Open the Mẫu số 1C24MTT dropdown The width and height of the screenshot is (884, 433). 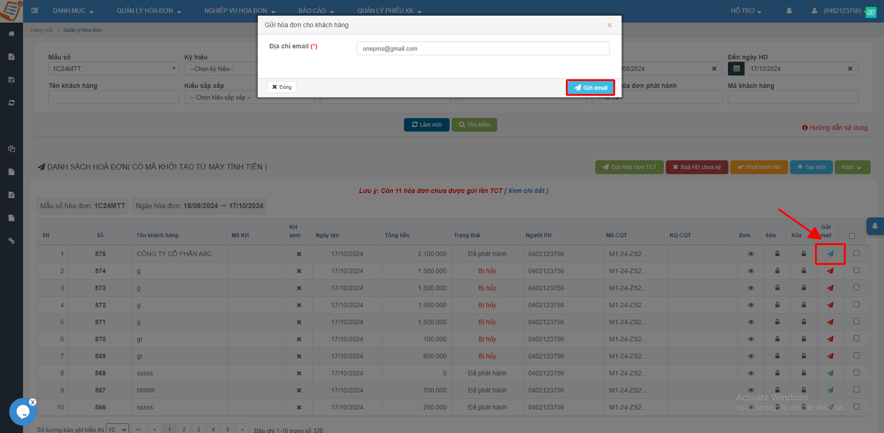click(x=113, y=69)
